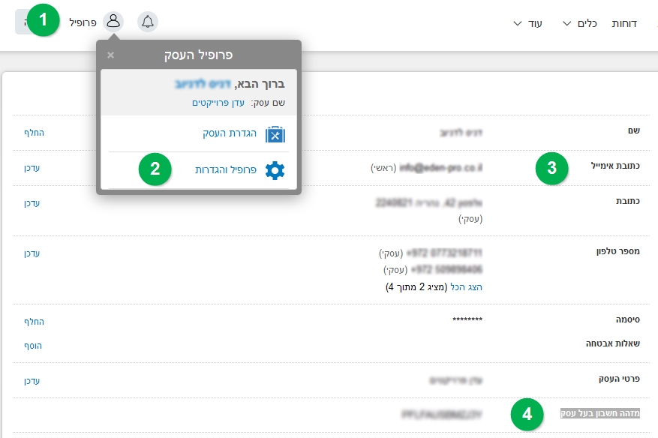Open the profile person icon
The width and height of the screenshot is (658, 438).
pyautogui.click(x=114, y=21)
